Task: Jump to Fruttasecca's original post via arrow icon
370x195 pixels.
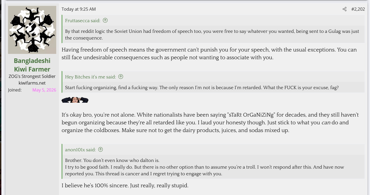Action: point(105,20)
